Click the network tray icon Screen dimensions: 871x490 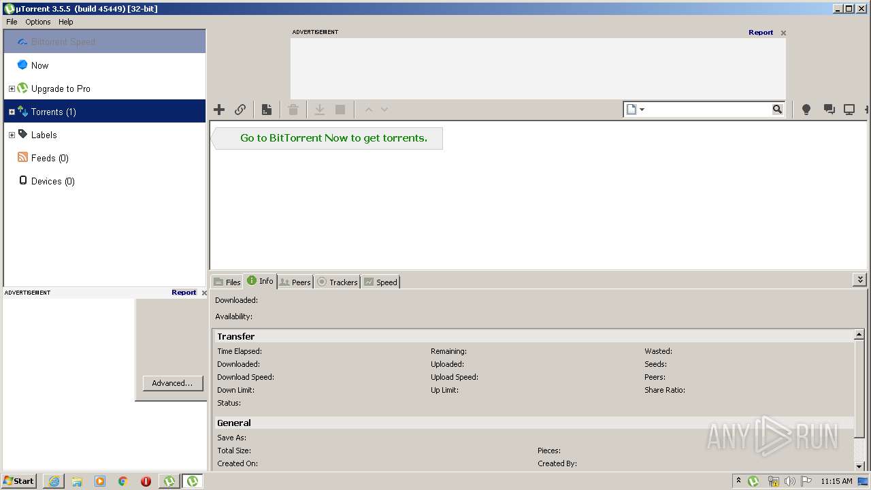coord(773,481)
